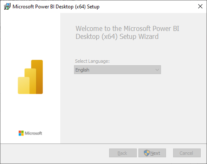The width and height of the screenshot is (207, 164).
Task: Close the Power BI Setup window
Action: click(x=200, y=6)
